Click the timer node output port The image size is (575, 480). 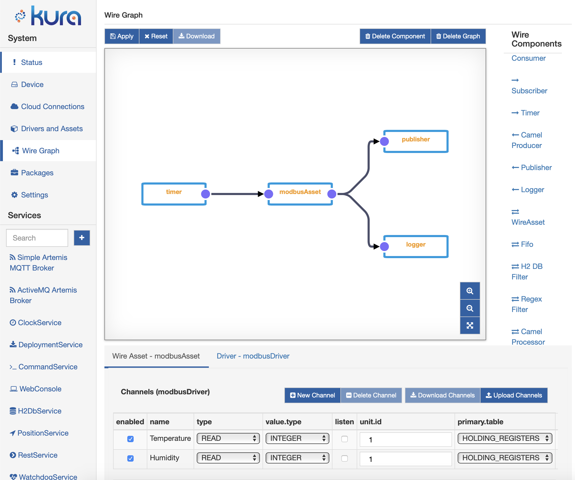pos(205,194)
